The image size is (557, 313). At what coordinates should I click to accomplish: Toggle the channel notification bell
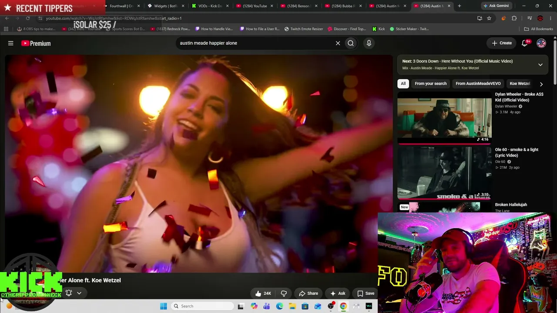pyautogui.click(x=69, y=293)
